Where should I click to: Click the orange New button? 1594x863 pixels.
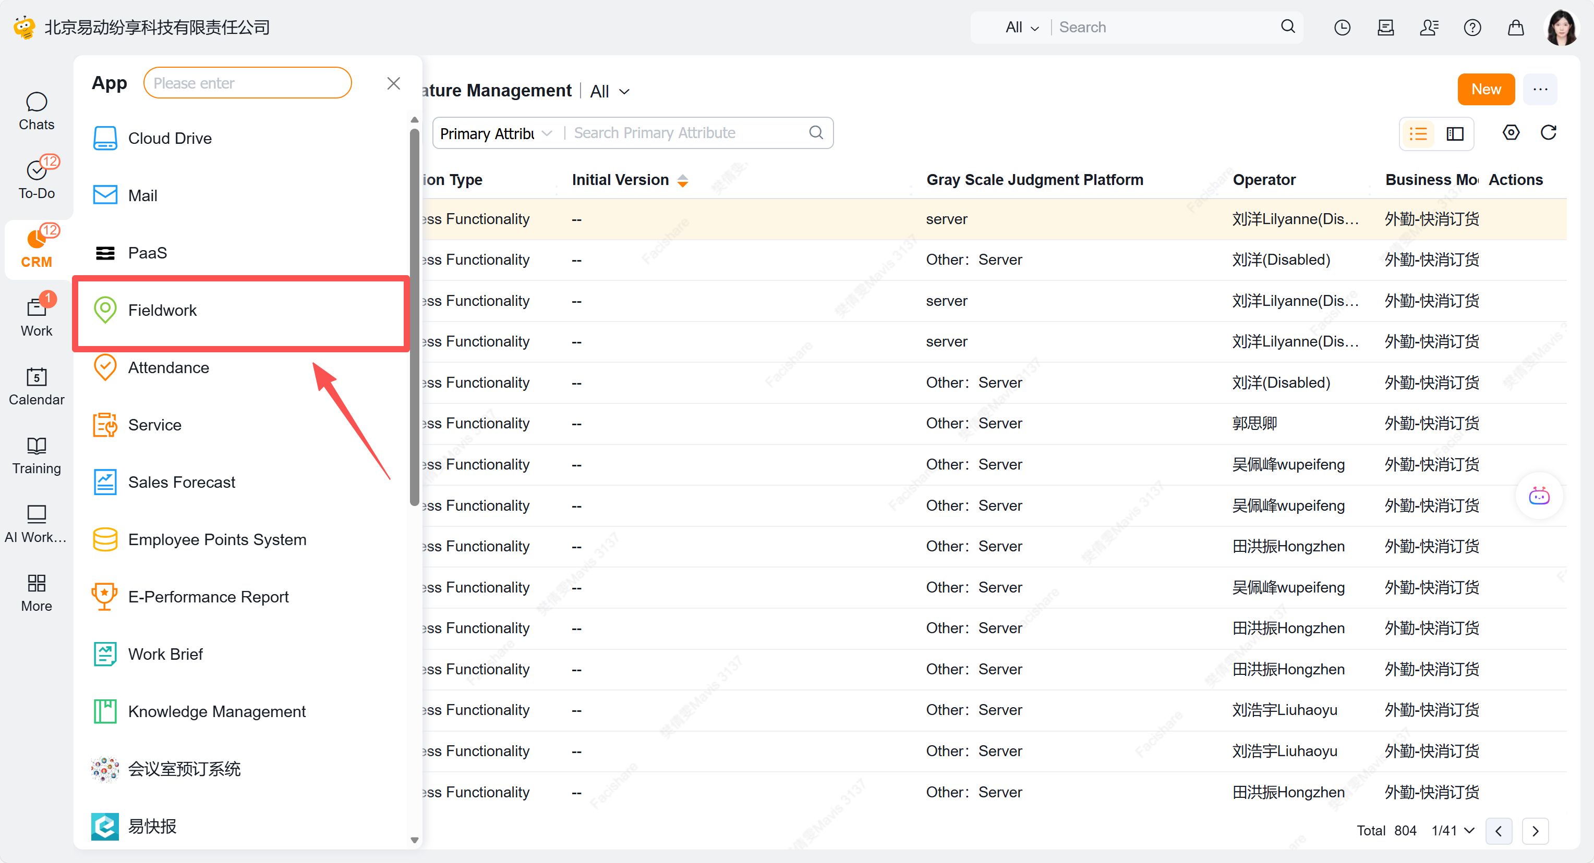1485,89
